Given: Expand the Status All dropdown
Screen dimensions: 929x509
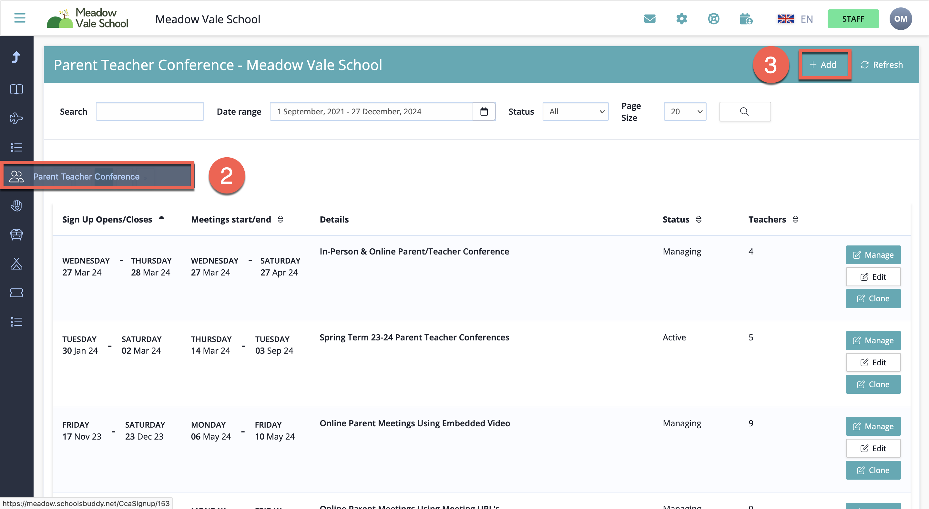Looking at the screenshot, I should pyautogui.click(x=575, y=111).
